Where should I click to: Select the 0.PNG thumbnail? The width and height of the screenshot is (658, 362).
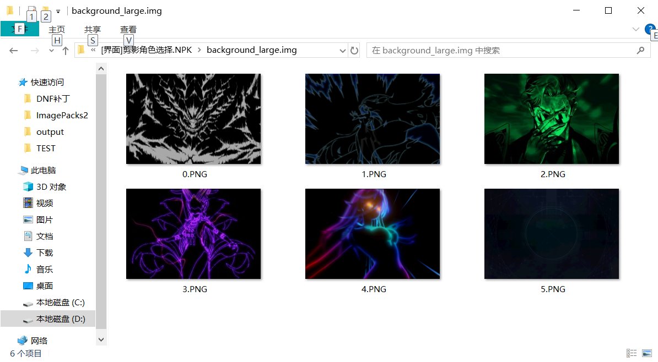tap(193, 119)
